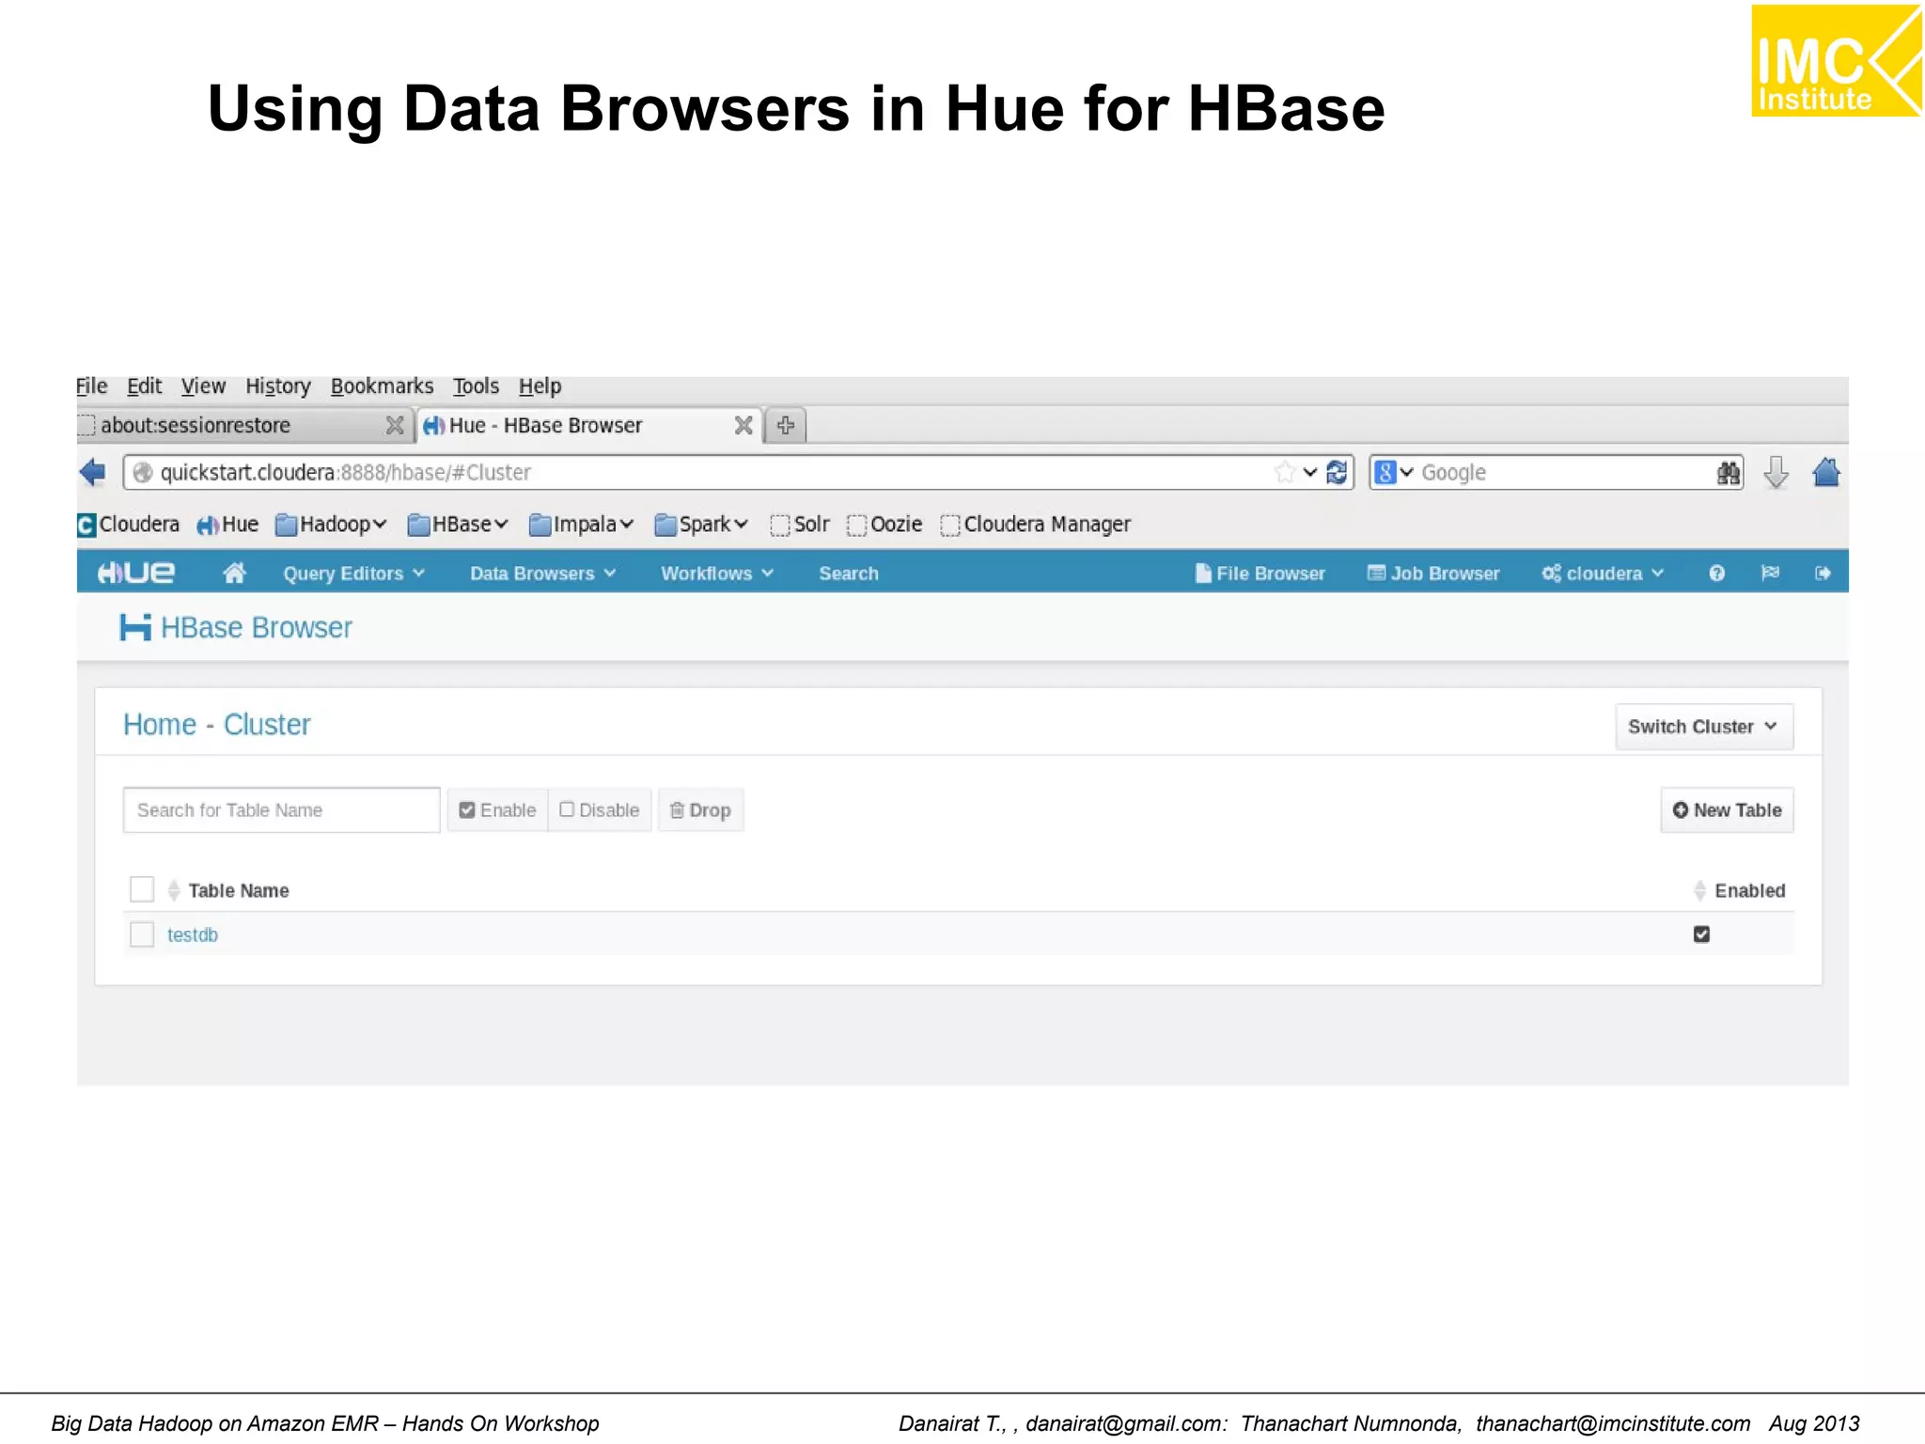Close the Hue - HBase Browser tab

click(x=743, y=426)
